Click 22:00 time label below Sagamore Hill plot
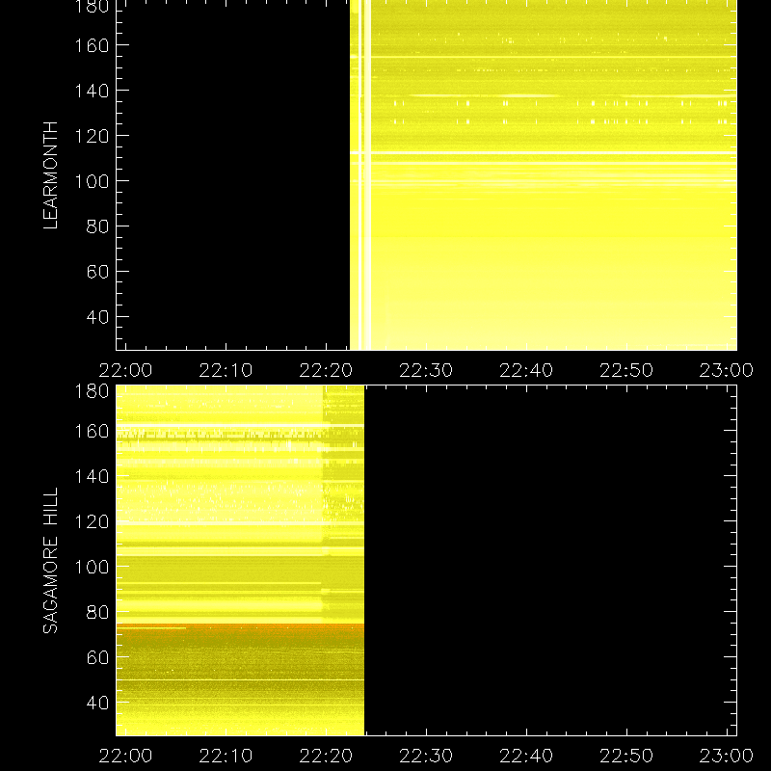The width and height of the screenshot is (771, 771). click(125, 756)
